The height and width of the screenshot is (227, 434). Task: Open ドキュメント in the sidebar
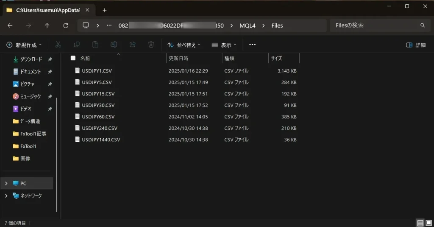point(31,72)
